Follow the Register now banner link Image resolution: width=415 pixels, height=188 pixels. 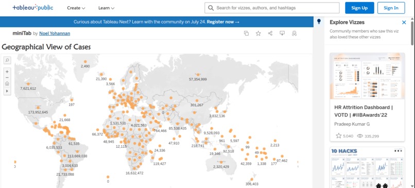point(223,22)
